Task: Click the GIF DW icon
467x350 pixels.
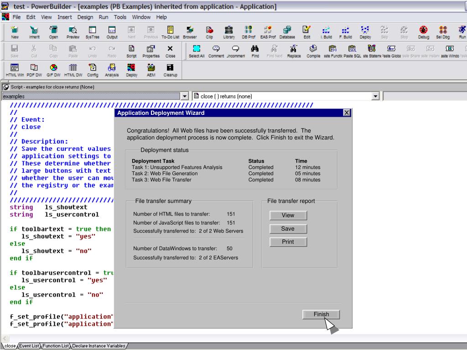Action: [54, 70]
